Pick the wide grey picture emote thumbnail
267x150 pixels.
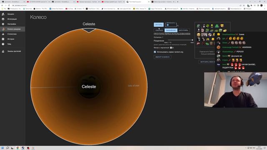204,35
